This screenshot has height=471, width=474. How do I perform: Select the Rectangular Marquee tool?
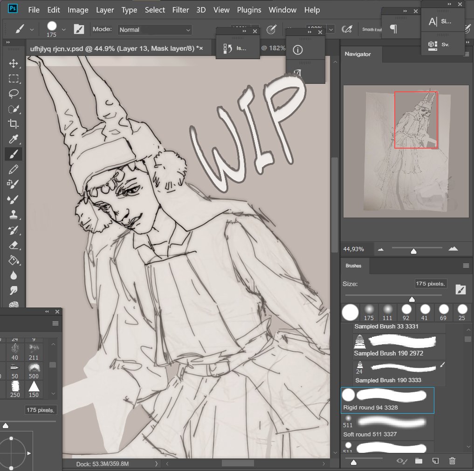coord(14,79)
